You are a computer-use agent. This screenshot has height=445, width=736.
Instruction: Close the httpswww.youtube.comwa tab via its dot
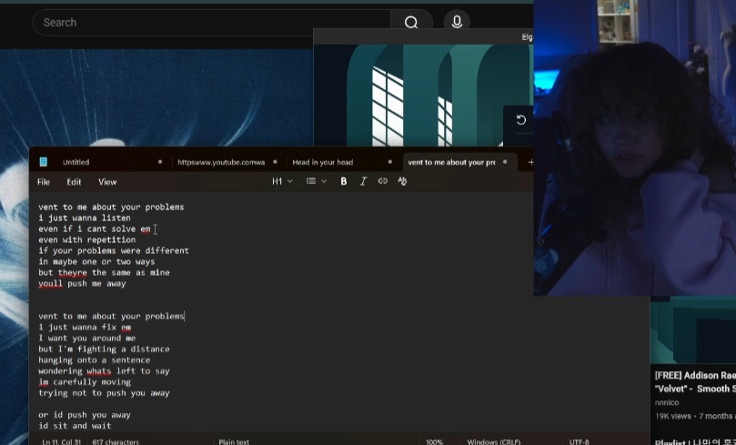click(x=275, y=162)
